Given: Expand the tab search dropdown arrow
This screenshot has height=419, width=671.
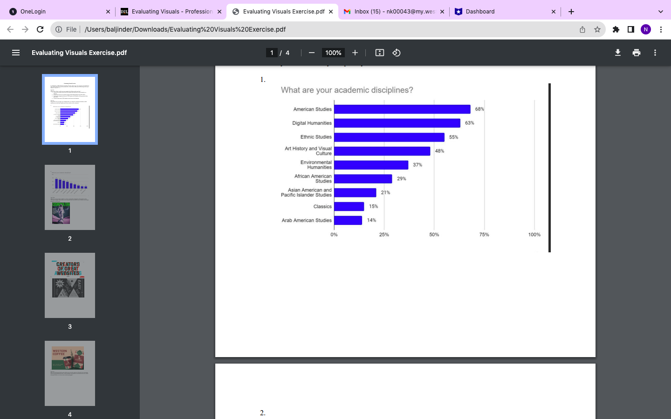Looking at the screenshot, I should click(x=660, y=12).
